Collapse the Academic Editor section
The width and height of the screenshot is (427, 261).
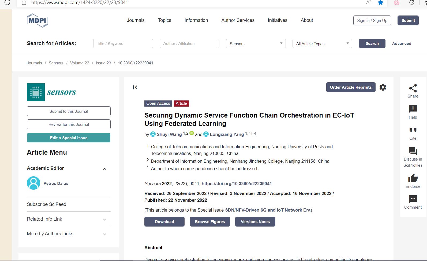pyautogui.click(x=104, y=169)
